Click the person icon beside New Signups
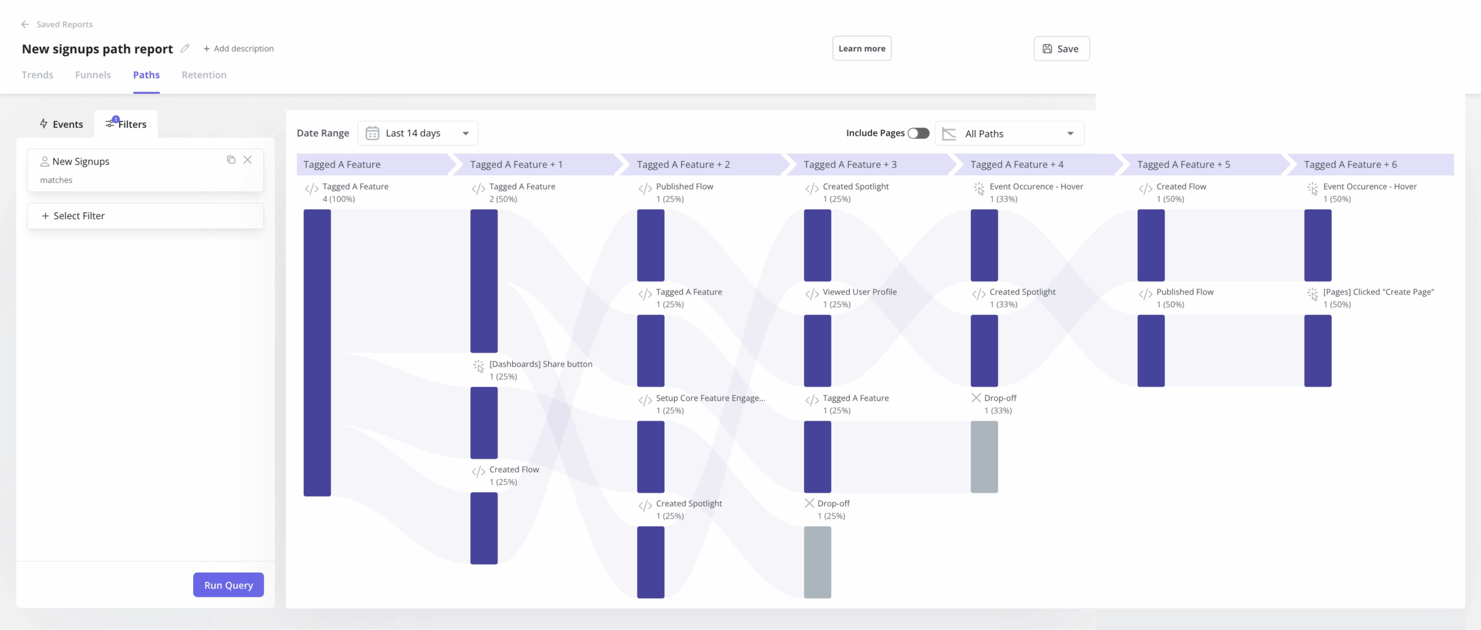Image resolution: width=1481 pixels, height=630 pixels. click(45, 161)
